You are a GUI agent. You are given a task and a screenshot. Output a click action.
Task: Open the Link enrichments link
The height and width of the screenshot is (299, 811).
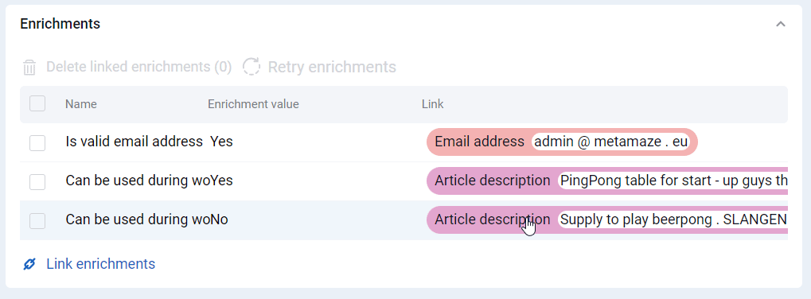pos(100,264)
